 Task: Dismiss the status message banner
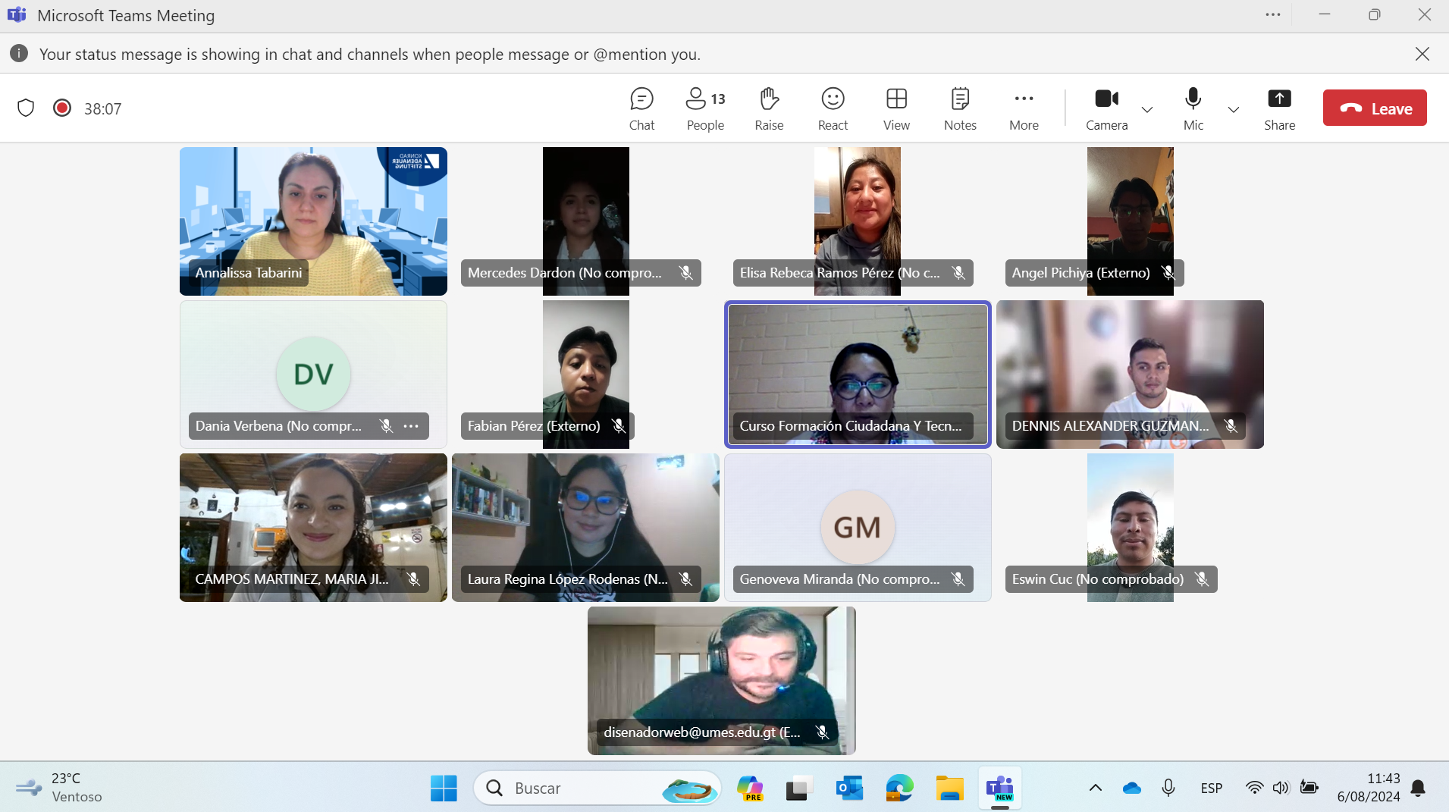1422,54
